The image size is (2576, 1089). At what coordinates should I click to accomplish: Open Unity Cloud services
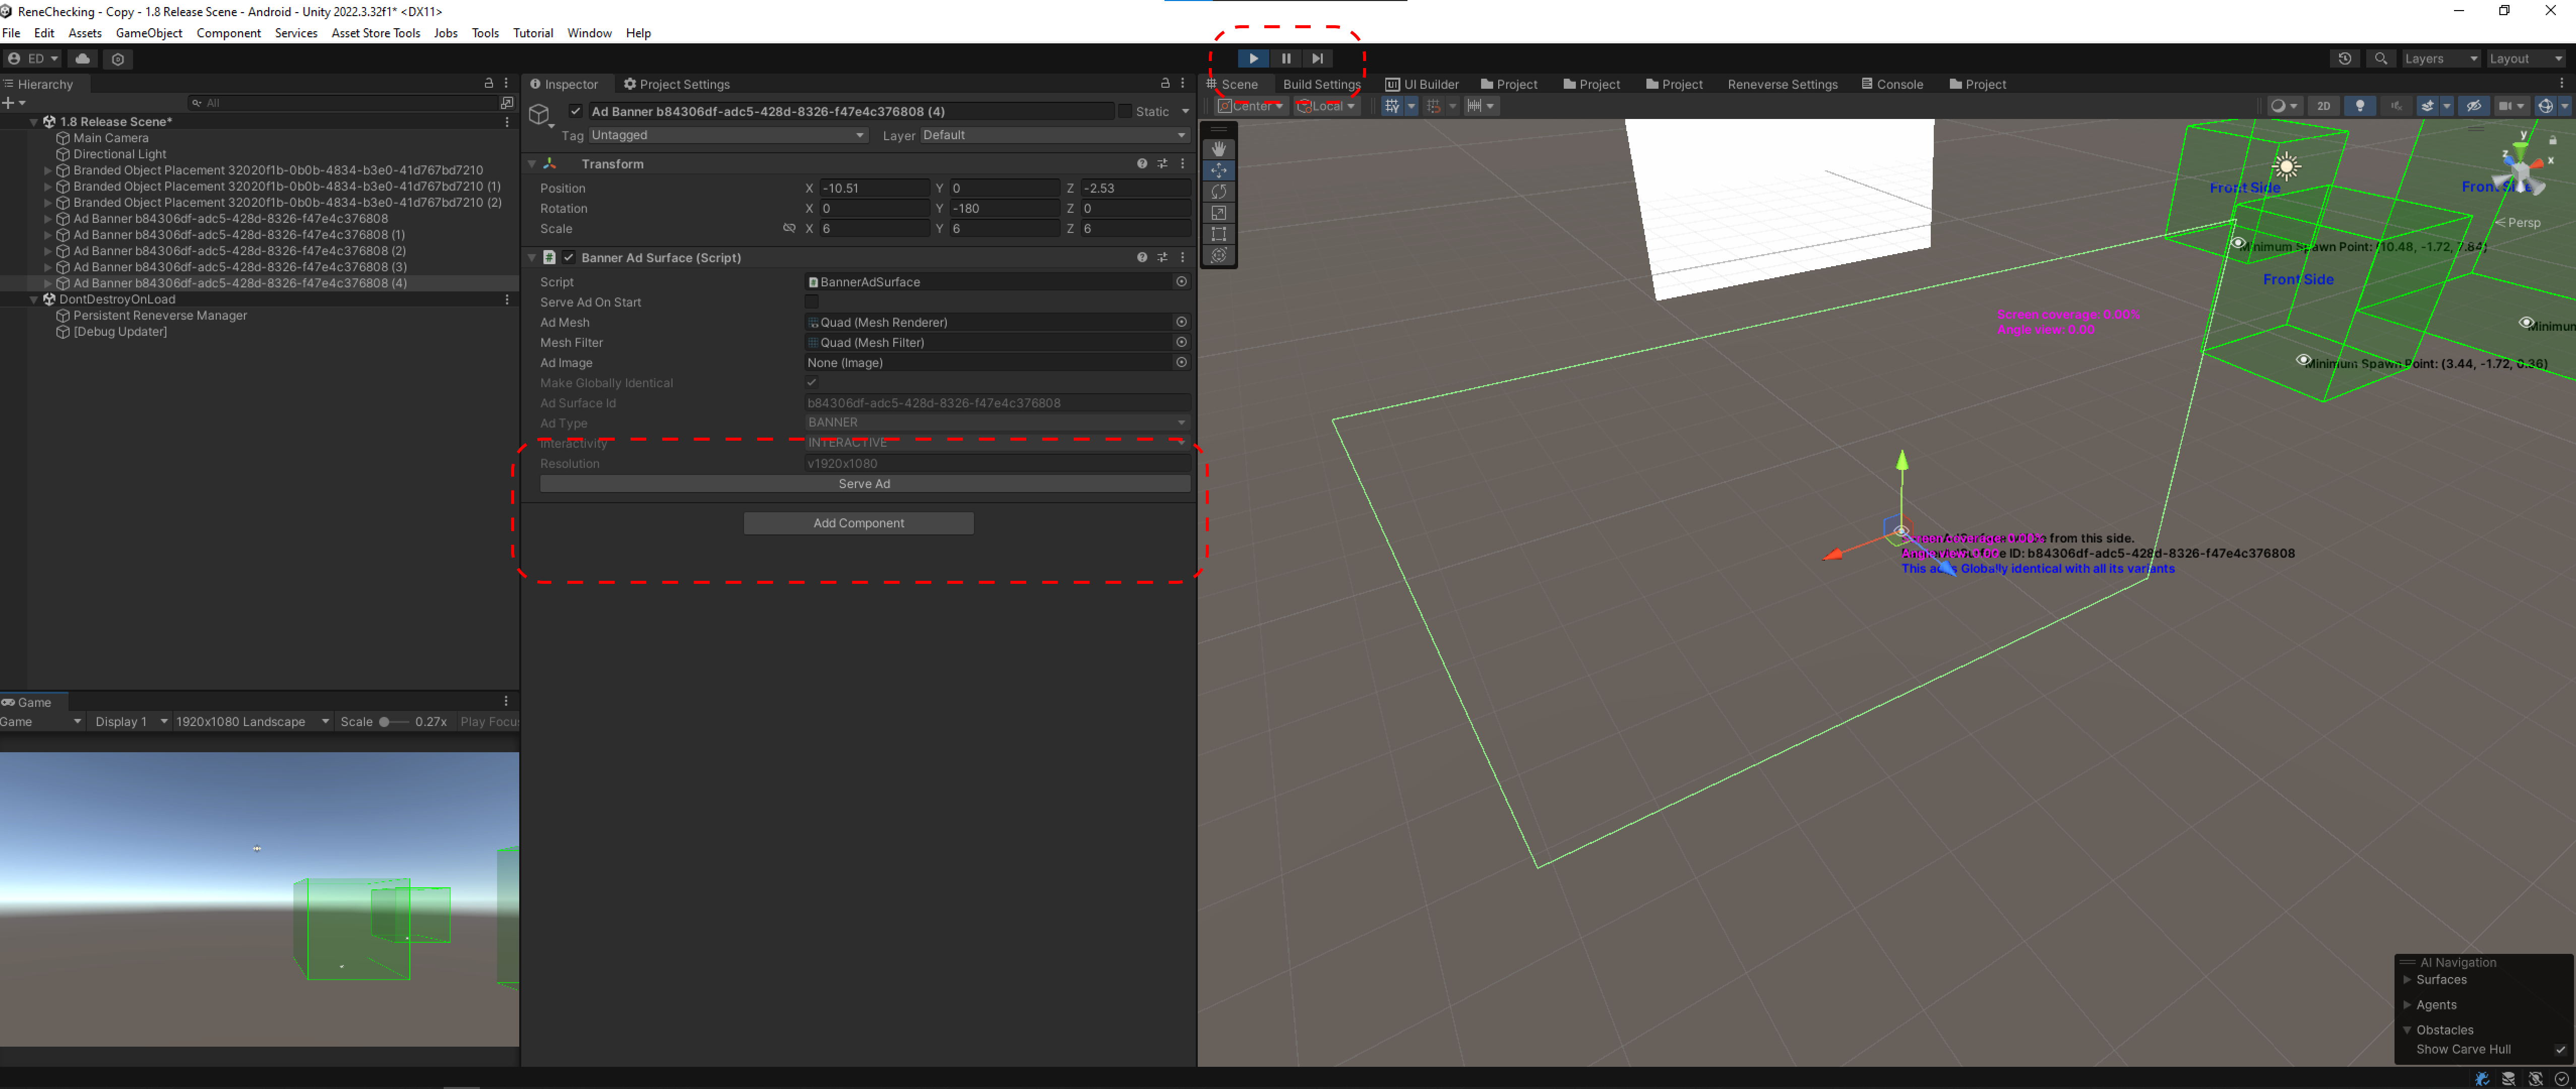(83, 59)
